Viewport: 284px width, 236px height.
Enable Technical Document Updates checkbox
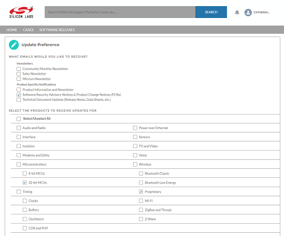click(x=19, y=100)
